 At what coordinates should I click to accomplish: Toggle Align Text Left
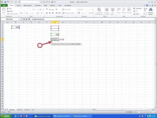point(47,13)
